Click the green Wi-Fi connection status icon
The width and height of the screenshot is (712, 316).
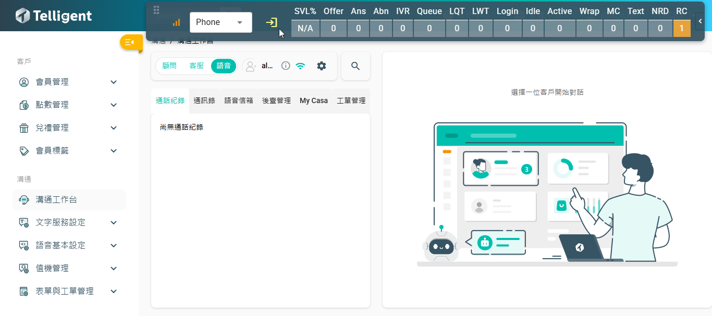click(x=300, y=66)
